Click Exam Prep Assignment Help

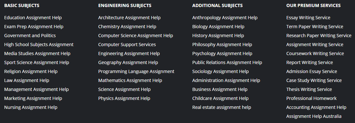[34, 27]
